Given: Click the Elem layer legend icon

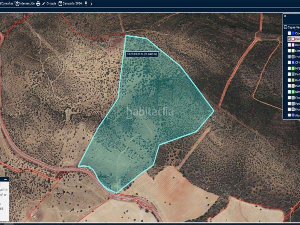Looking at the screenshot, I should point(293,109).
